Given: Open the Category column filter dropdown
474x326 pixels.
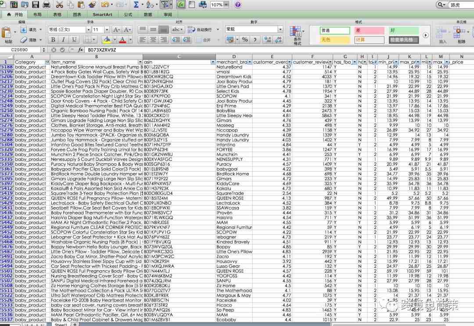Looking at the screenshot, I should (x=47, y=62).
